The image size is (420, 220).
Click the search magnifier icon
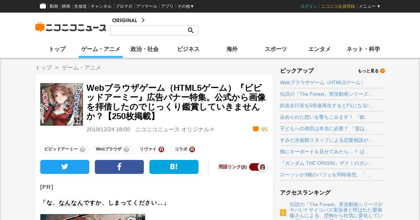coord(191,30)
